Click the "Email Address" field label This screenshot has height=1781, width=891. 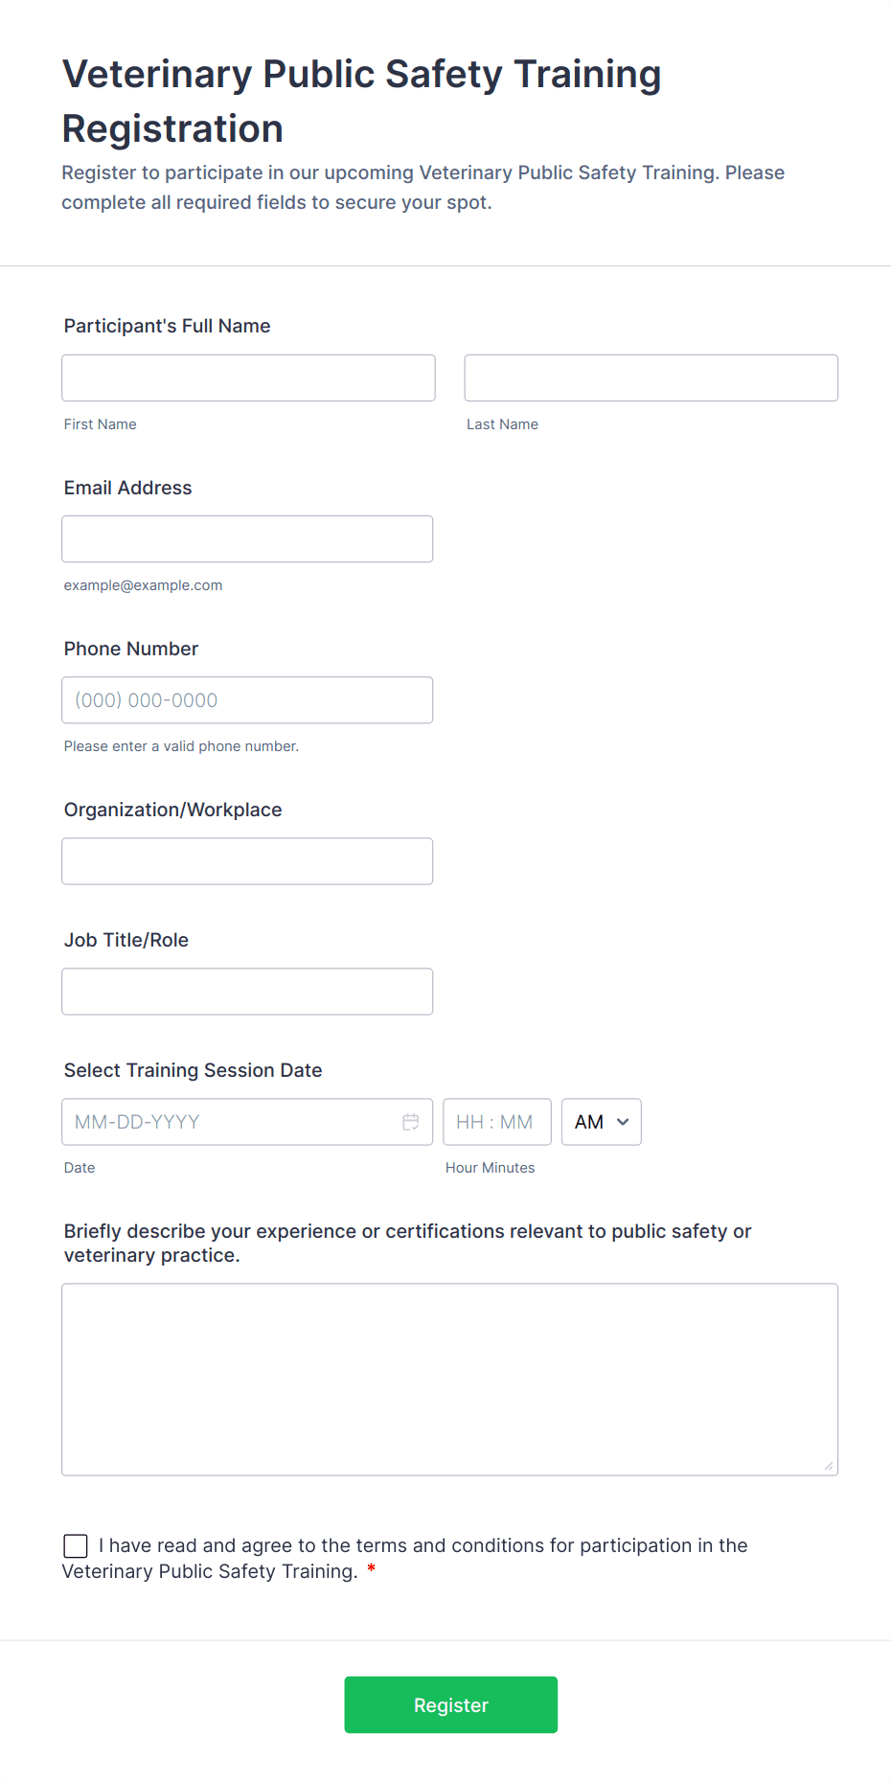[x=128, y=488]
